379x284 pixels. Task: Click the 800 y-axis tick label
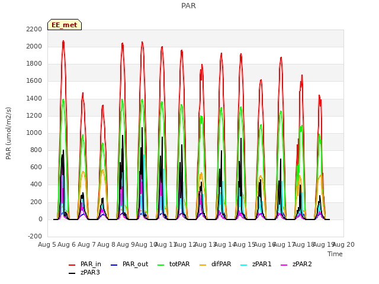pos(36,150)
